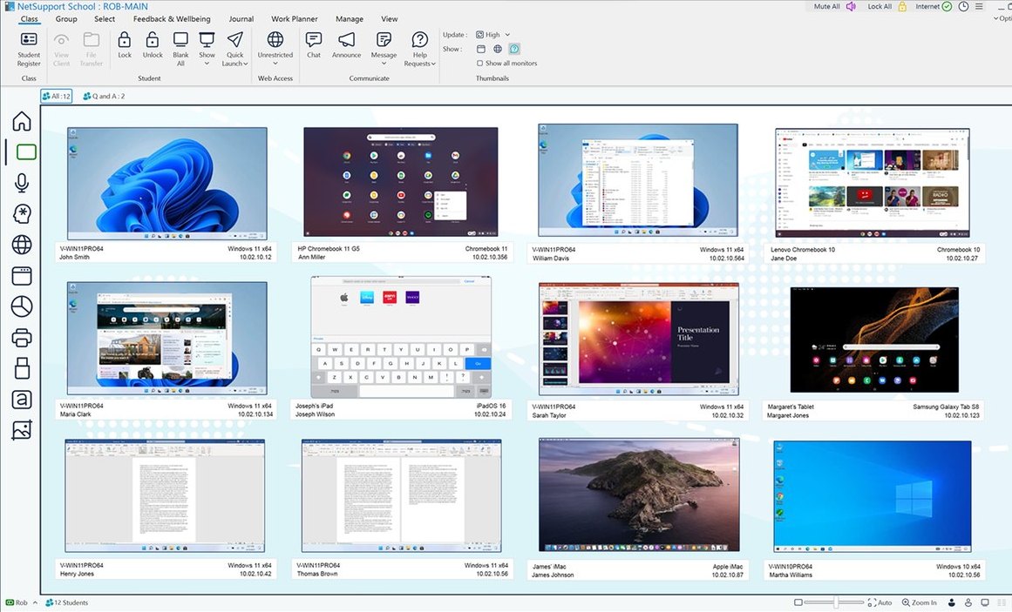Screen dimensions: 1012x612
Task: Select the All : 12 group
Action: [x=56, y=96]
